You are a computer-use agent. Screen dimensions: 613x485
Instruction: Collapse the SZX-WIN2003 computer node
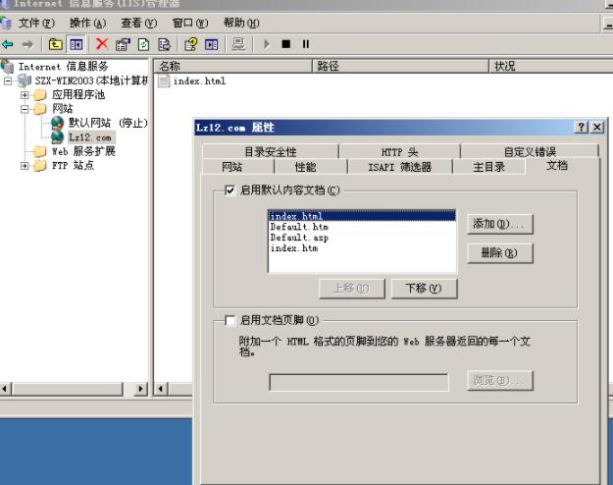click(x=8, y=81)
